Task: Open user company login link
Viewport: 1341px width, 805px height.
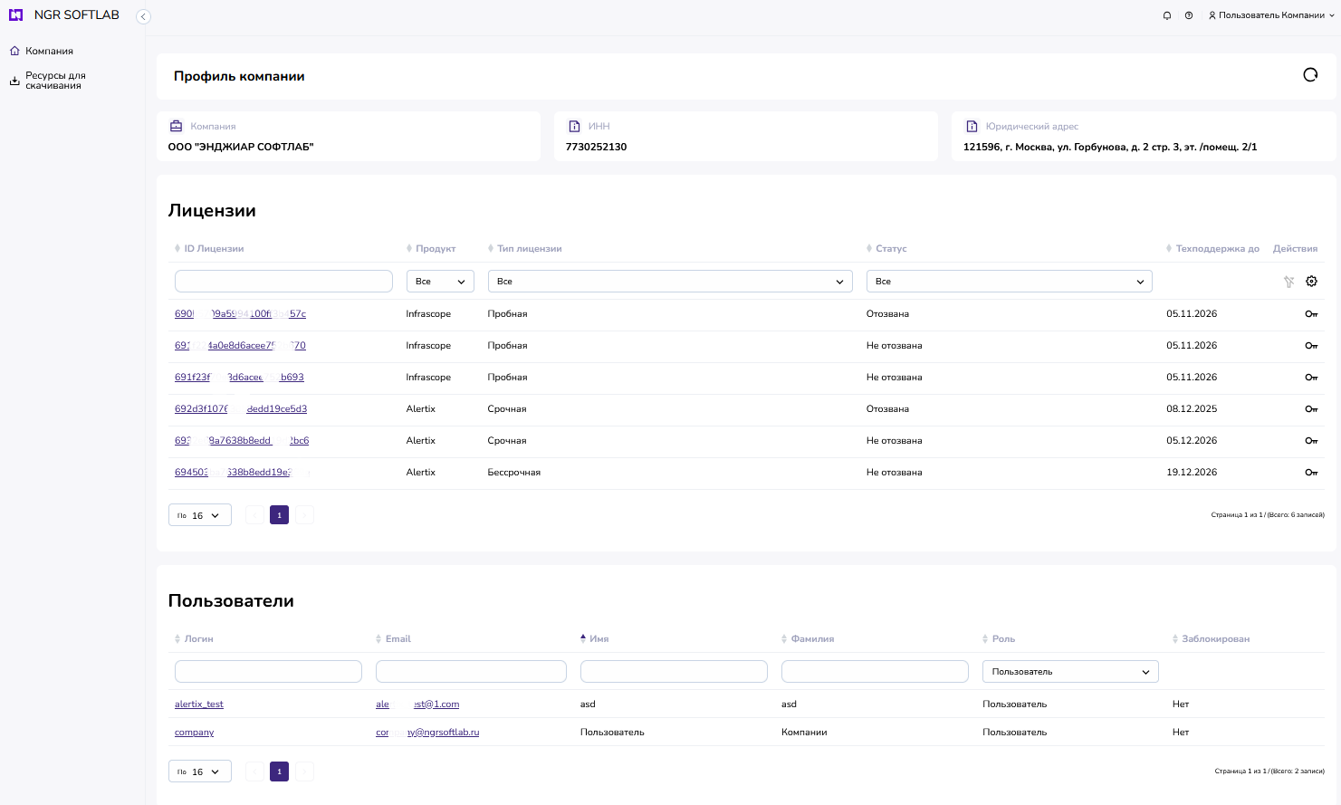Action: pos(194,733)
